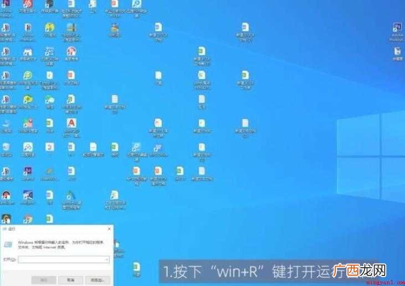
Task: Select the blue Autodesk 'A' shaped shortcut
Action: [x=71, y=195]
